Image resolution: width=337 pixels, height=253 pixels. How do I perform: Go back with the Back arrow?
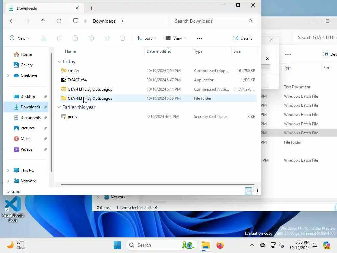pyautogui.click(x=12, y=21)
